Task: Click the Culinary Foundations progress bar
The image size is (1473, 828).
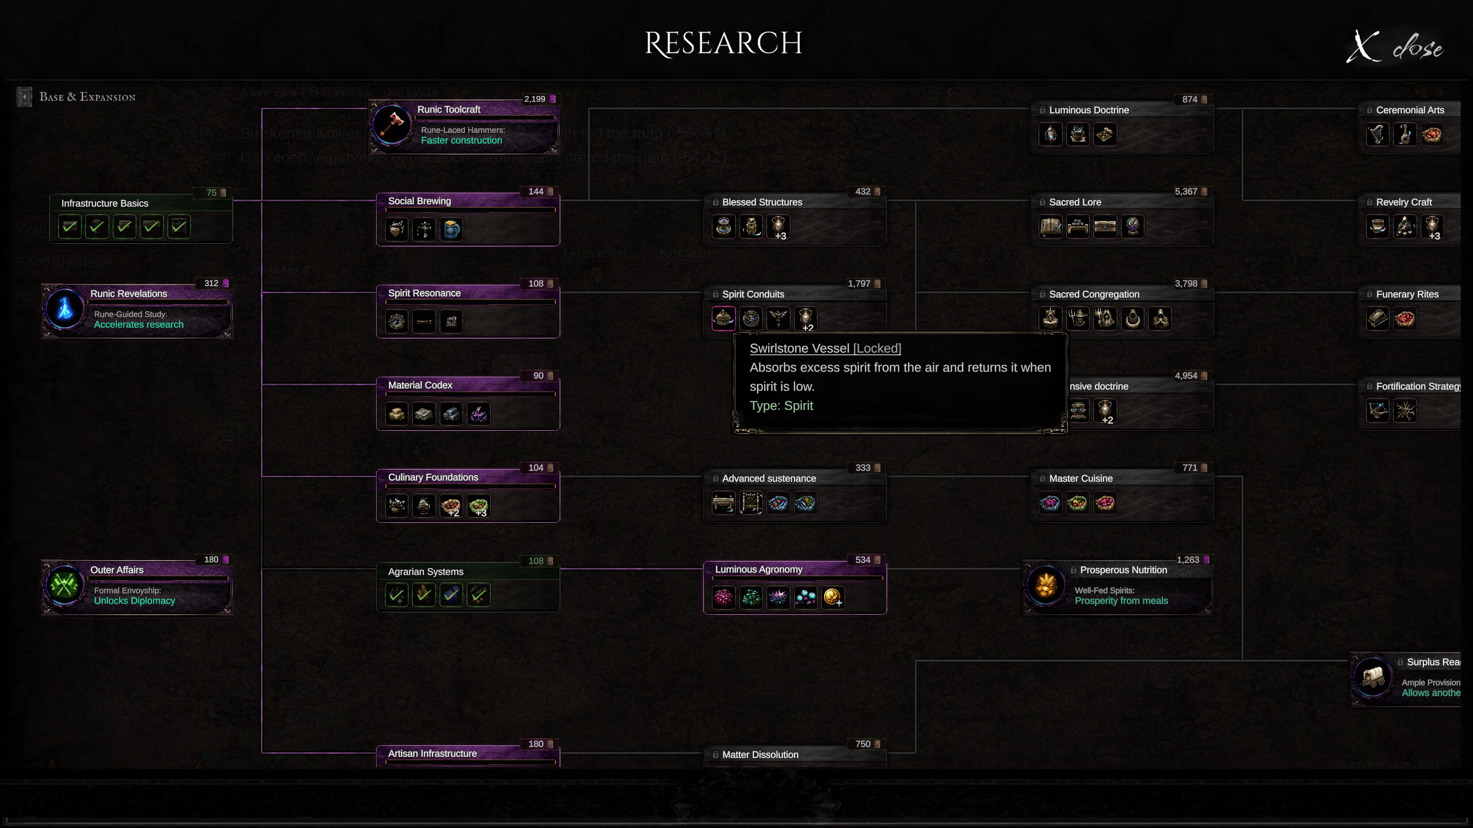Action: pyautogui.click(x=470, y=486)
